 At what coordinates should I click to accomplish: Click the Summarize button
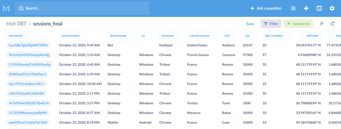click(298, 24)
